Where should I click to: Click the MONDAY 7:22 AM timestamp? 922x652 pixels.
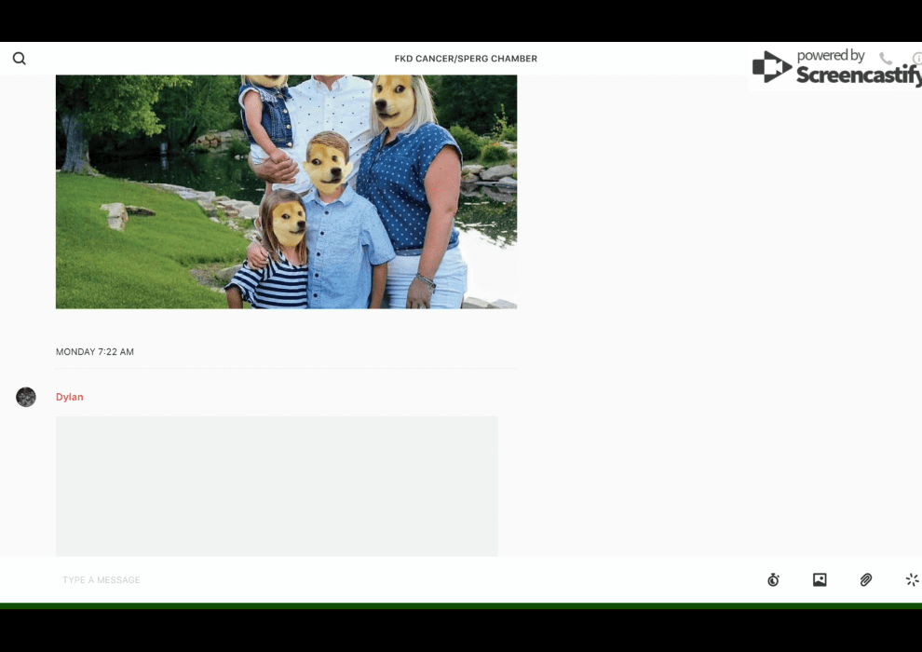coord(95,352)
